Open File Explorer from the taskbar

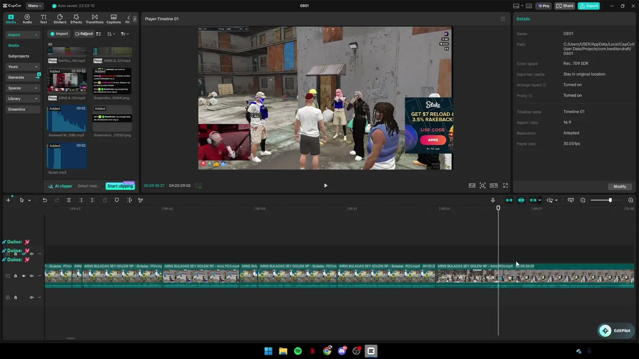[x=283, y=351]
